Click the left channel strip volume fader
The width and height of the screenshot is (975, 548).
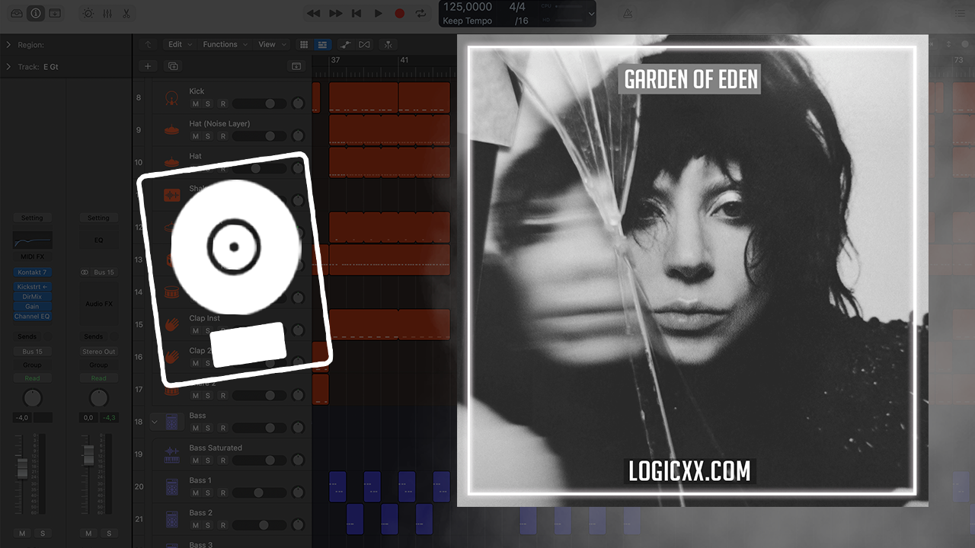pos(22,469)
